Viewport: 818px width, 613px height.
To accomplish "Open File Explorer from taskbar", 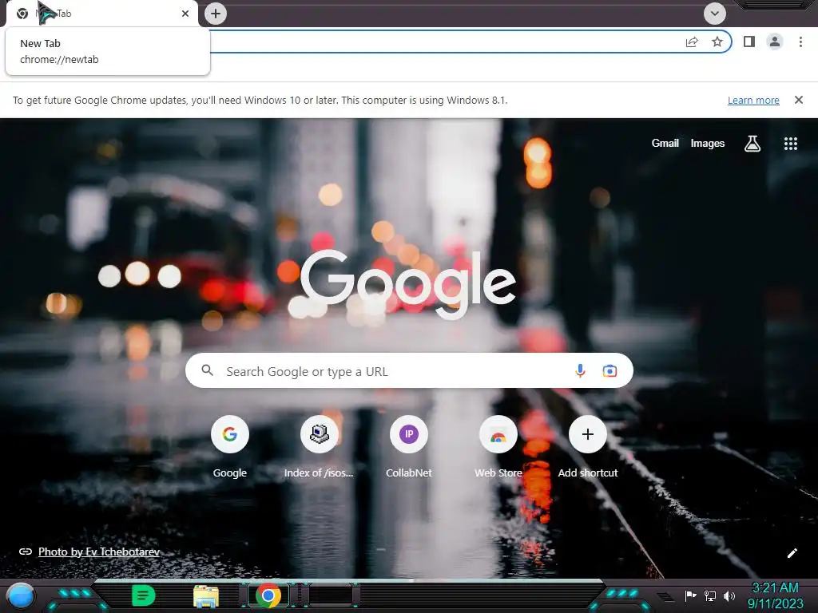I will click(x=206, y=596).
